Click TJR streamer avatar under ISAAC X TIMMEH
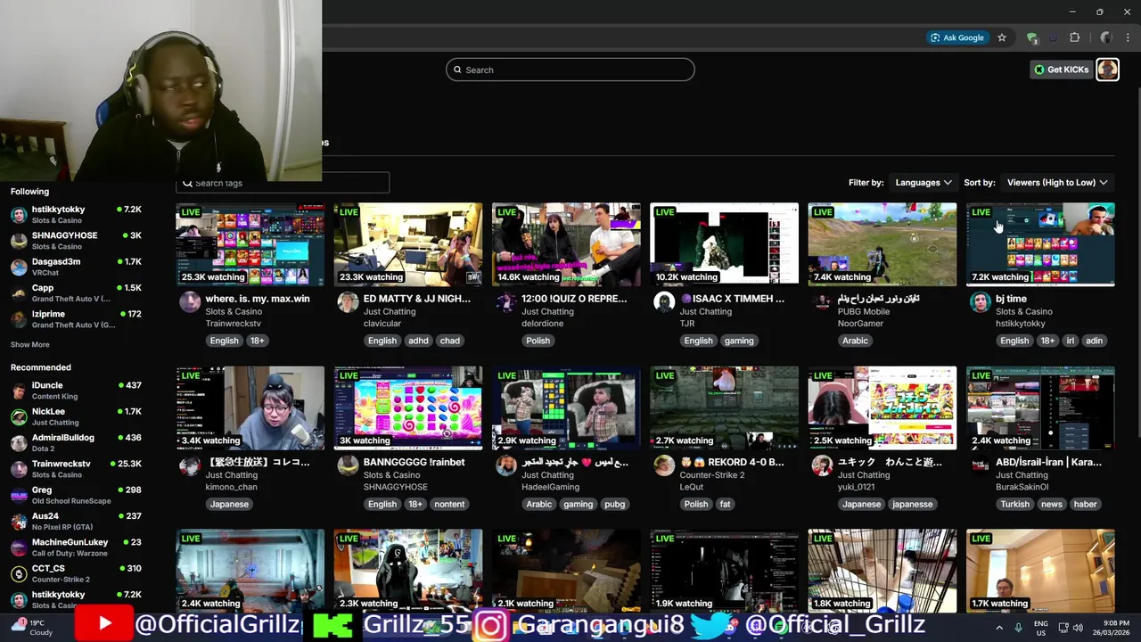Viewport: 1141px width, 642px height. [664, 301]
